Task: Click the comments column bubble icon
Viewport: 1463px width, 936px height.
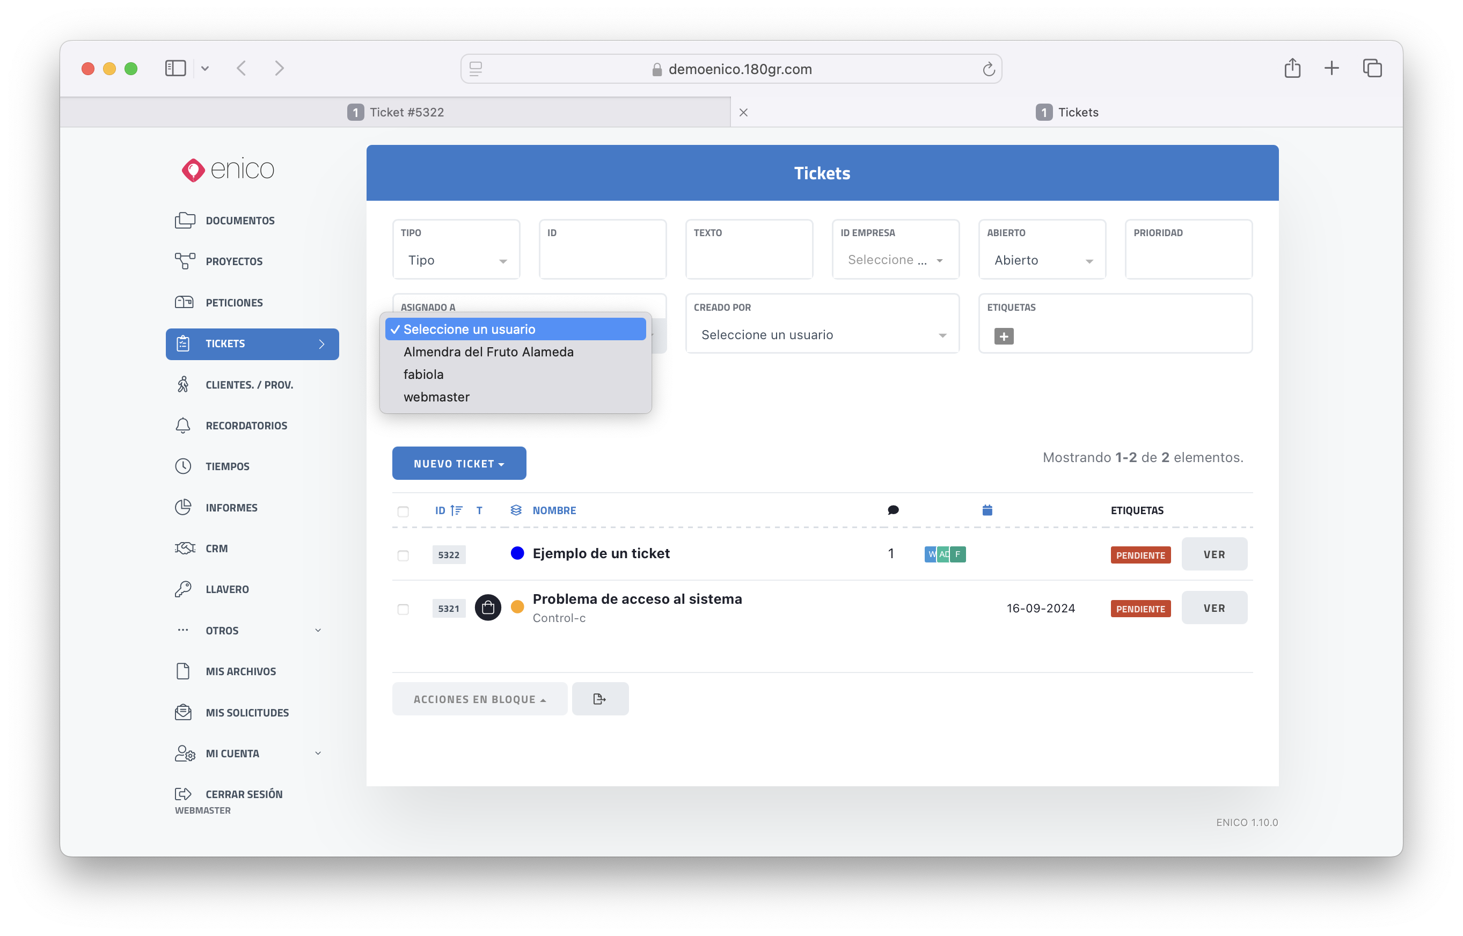Action: (x=893, y=510)
